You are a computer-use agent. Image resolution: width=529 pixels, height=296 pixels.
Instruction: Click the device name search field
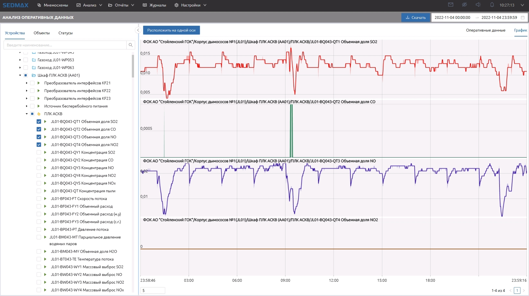point(65,45)
